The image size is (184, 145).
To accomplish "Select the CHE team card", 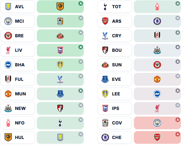I will (115, 137).
